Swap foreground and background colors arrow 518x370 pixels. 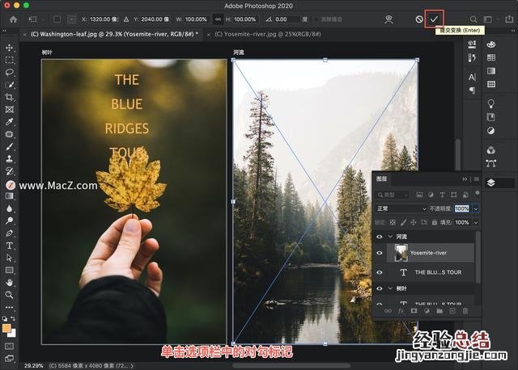coord(13,318)
